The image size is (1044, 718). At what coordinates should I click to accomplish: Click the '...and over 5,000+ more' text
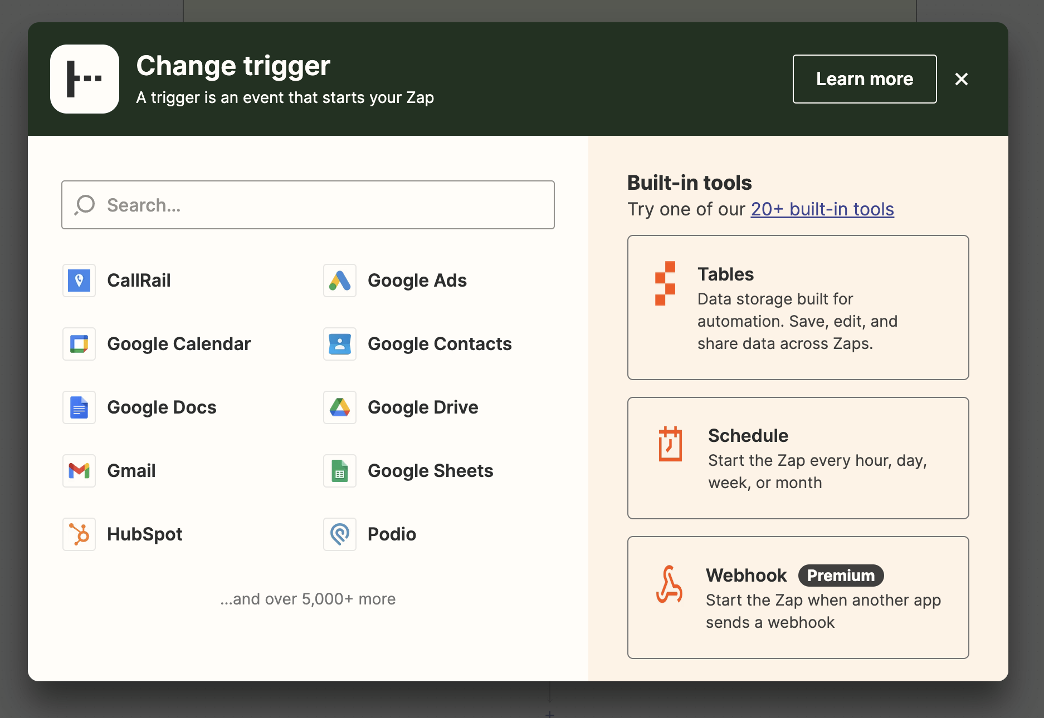[x=308, y=599]
